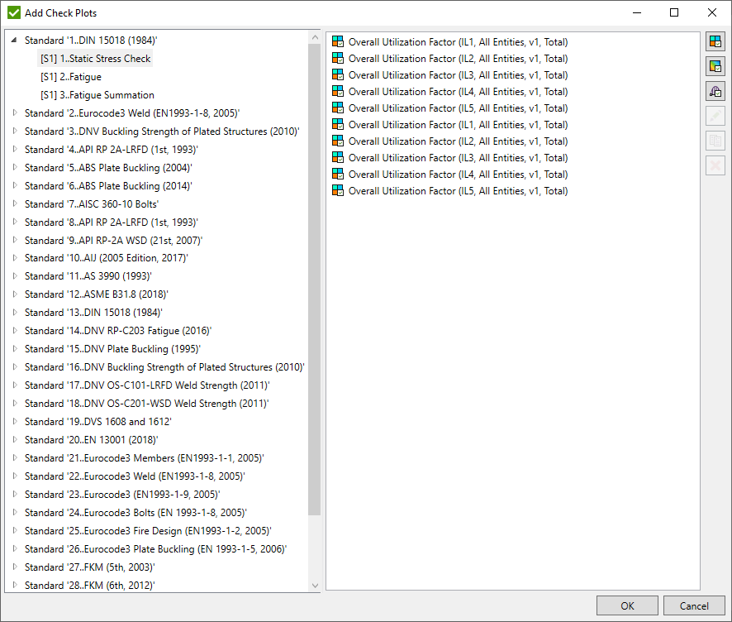The width and height of the screenshot is (732, 622).
Task: Click the rainbow gradient contour plot icon
Action: pos(715,66)
